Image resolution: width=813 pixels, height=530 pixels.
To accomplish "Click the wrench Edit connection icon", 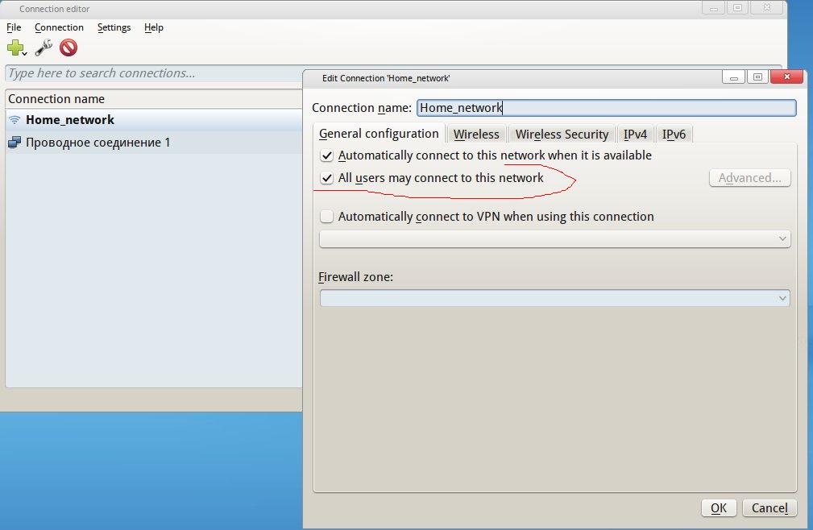I will (44, 48).
